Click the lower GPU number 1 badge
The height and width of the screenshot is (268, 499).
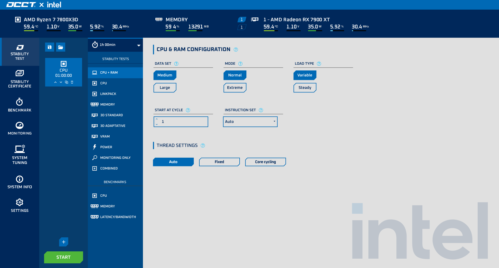pos(242,27)
